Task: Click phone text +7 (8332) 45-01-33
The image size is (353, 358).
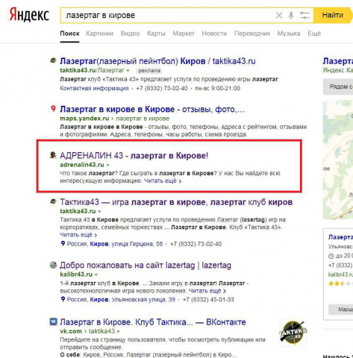Action: coord(208,300)
